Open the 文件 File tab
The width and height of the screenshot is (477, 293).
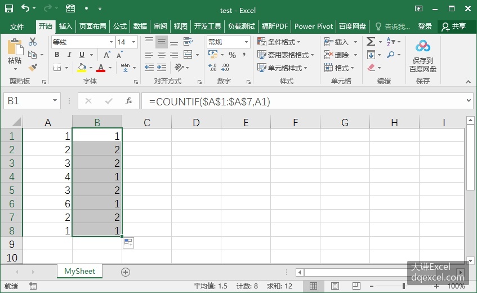17,26
